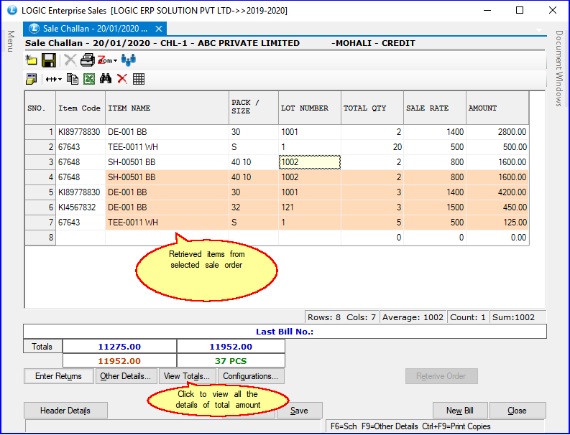Viewport: 570px width, 435px height.
Task: Close the Sale Challan tab
Action: pos(159,29)
